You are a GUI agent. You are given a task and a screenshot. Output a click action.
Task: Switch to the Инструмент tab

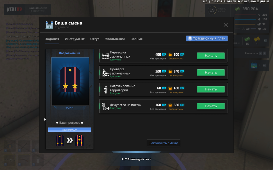(75, 39)
